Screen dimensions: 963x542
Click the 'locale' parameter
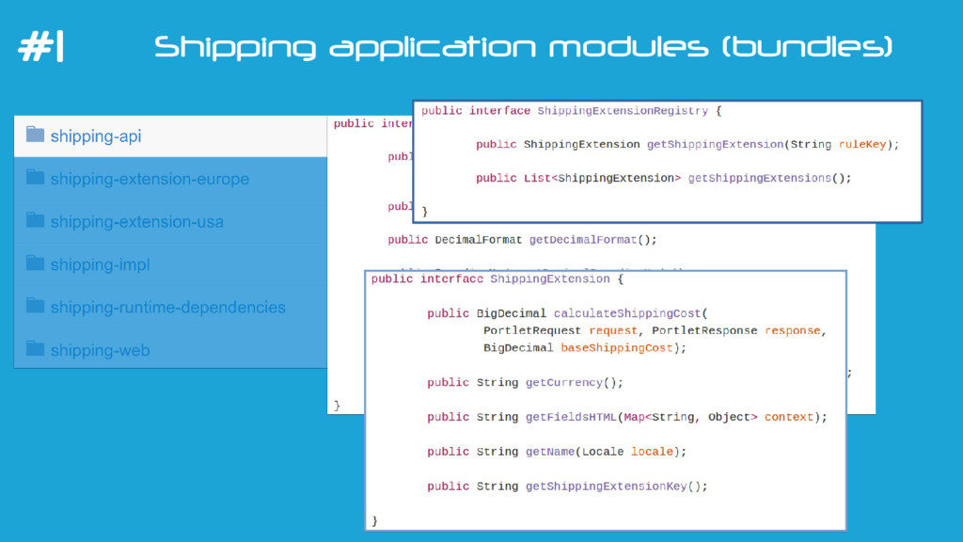point(652,452)
